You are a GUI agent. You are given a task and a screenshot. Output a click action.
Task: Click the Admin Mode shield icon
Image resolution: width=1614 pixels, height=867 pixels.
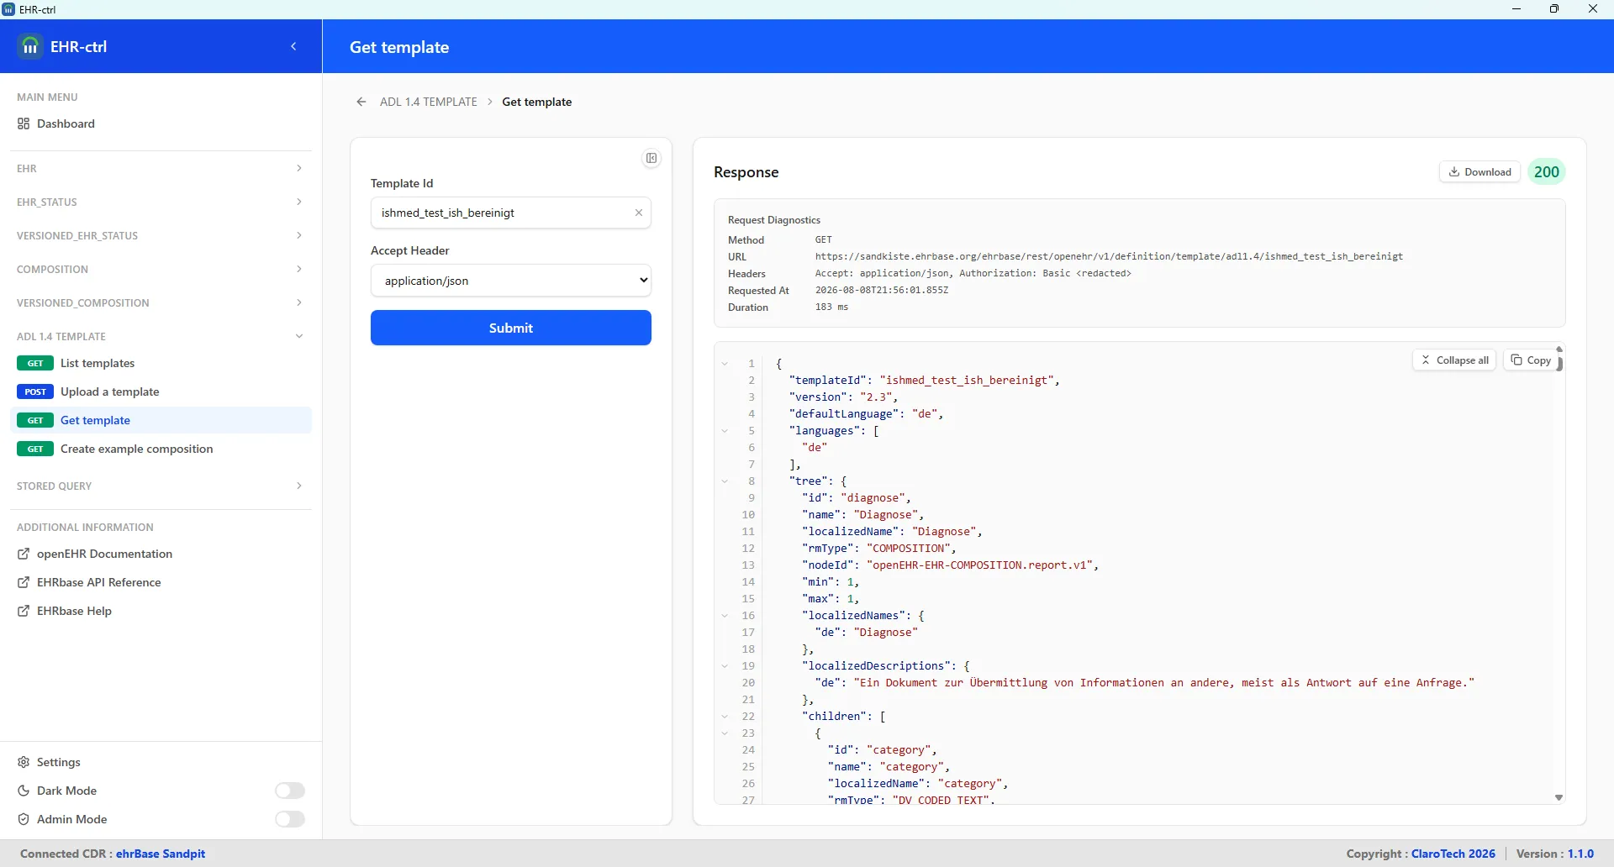(24, 819)
